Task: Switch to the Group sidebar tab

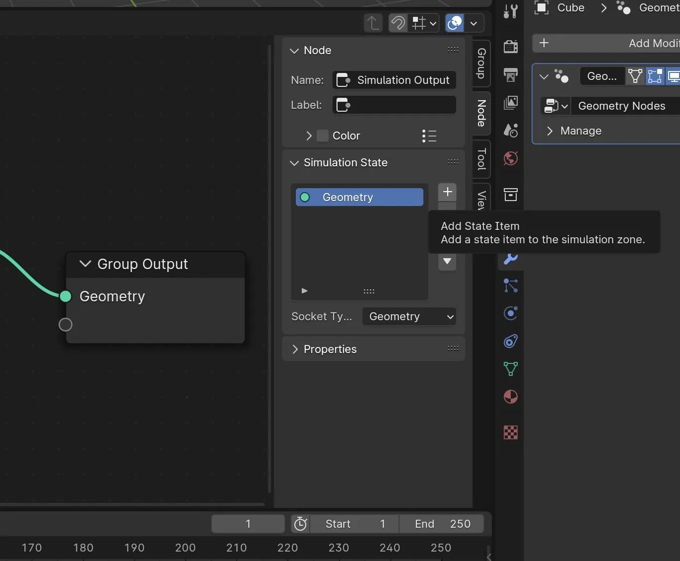Action: click(x=481, y=64)
